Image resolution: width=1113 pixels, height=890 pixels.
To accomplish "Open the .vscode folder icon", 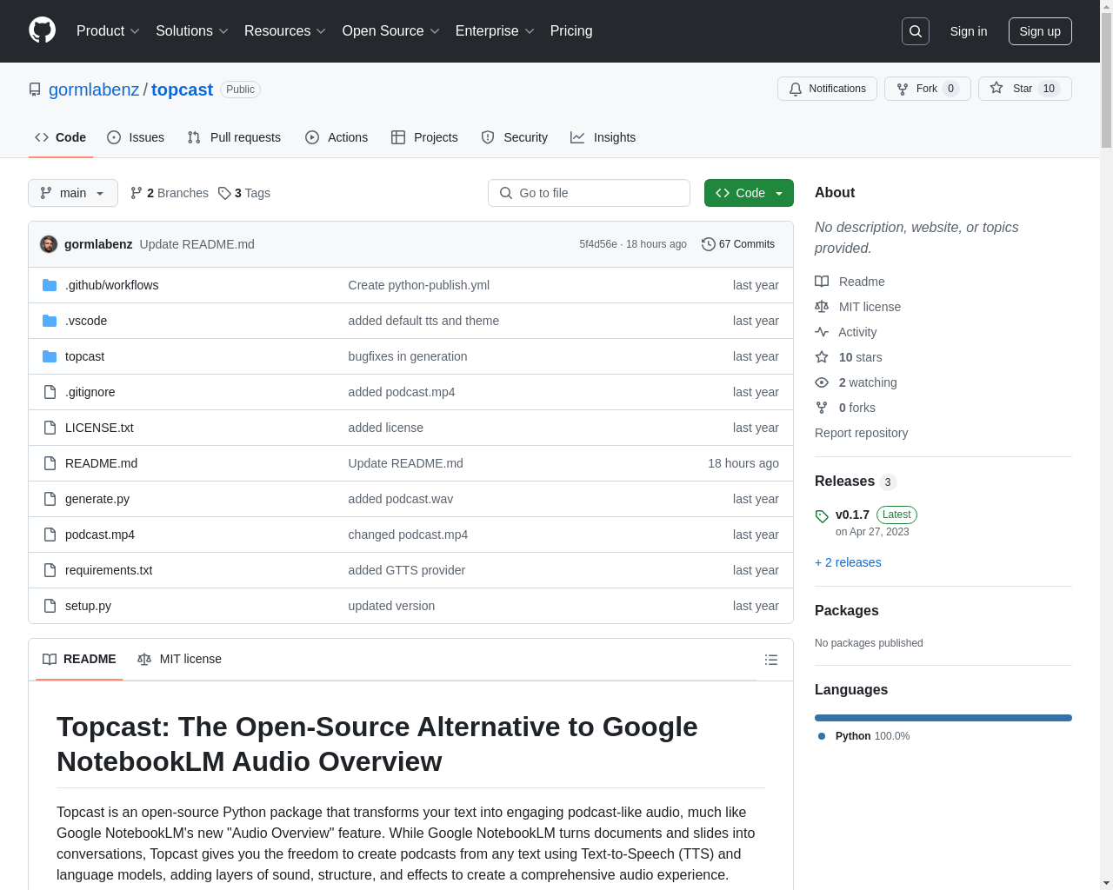I will (x=50, y=321).
